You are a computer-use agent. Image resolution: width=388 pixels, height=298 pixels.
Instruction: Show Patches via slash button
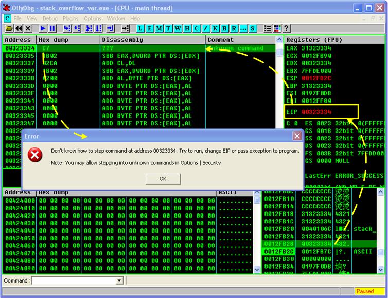[x=206, y=28]
